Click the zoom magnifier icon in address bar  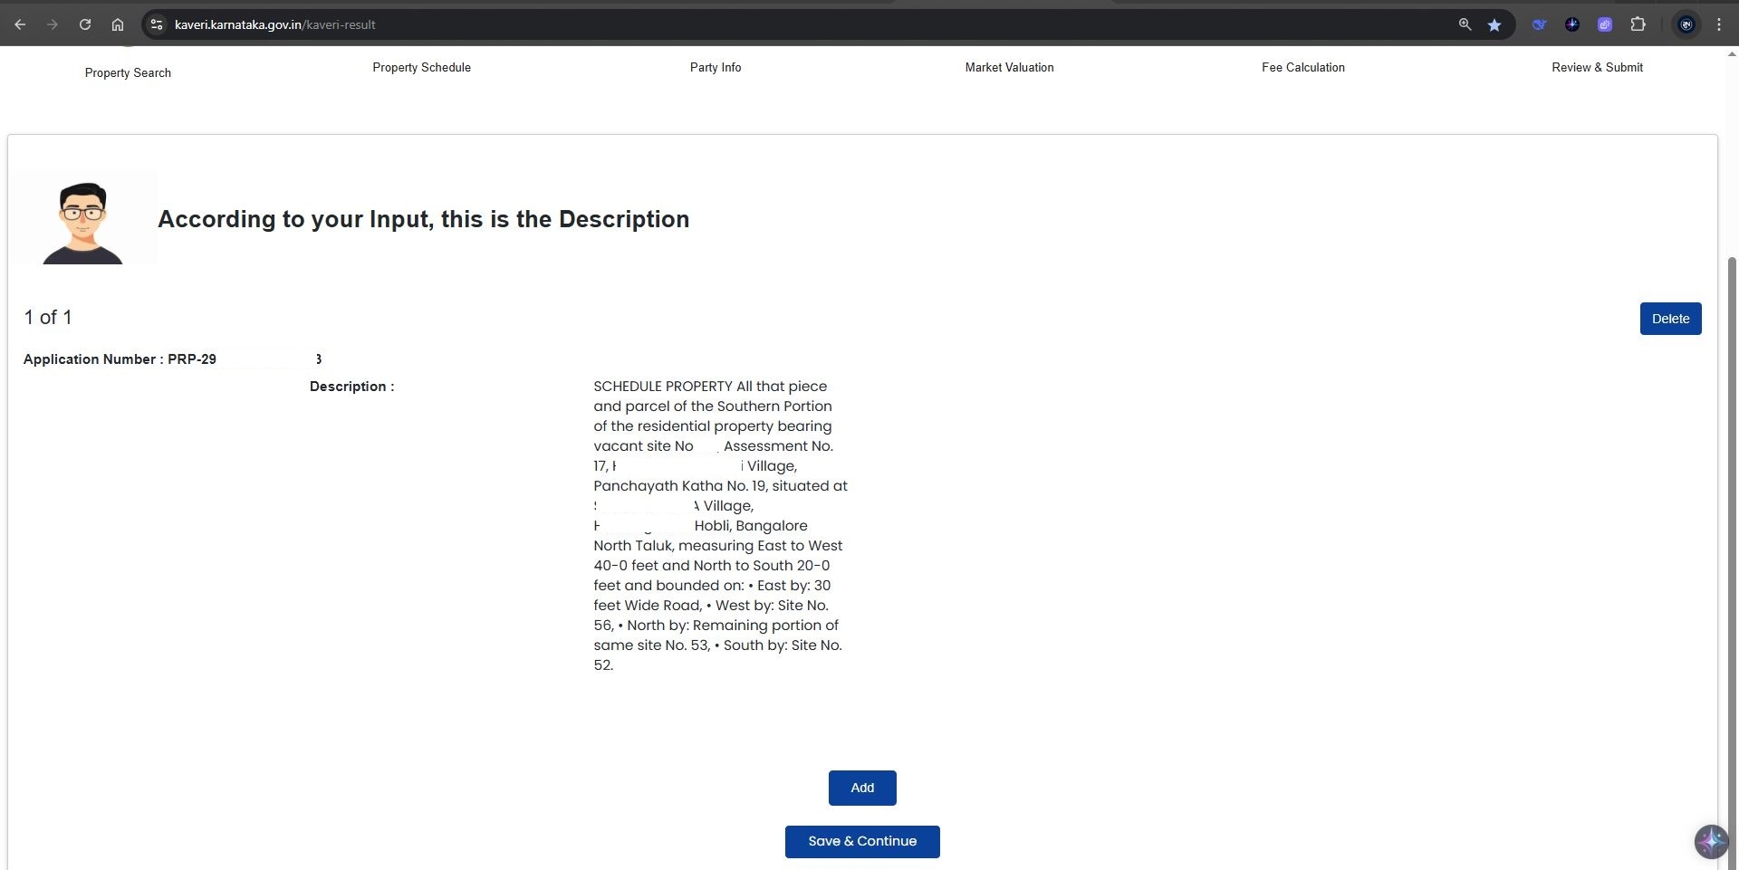[1465, 24]
